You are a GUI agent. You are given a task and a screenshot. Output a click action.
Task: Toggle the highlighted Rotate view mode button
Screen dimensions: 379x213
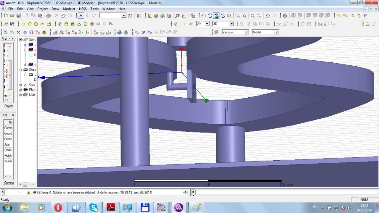pyautogui.click(x=216, y=16)
